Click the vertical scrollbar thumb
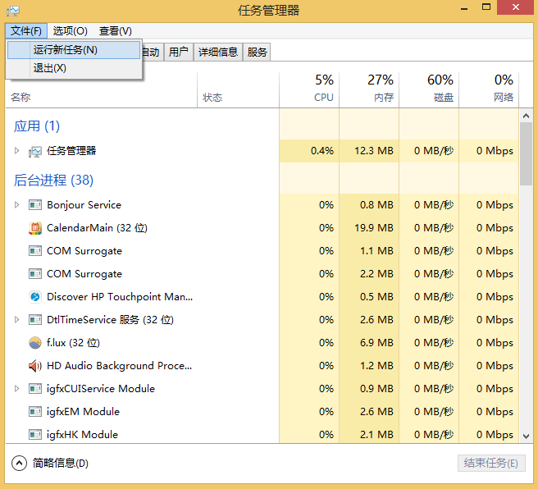The image size is (538, 489). 527,148
